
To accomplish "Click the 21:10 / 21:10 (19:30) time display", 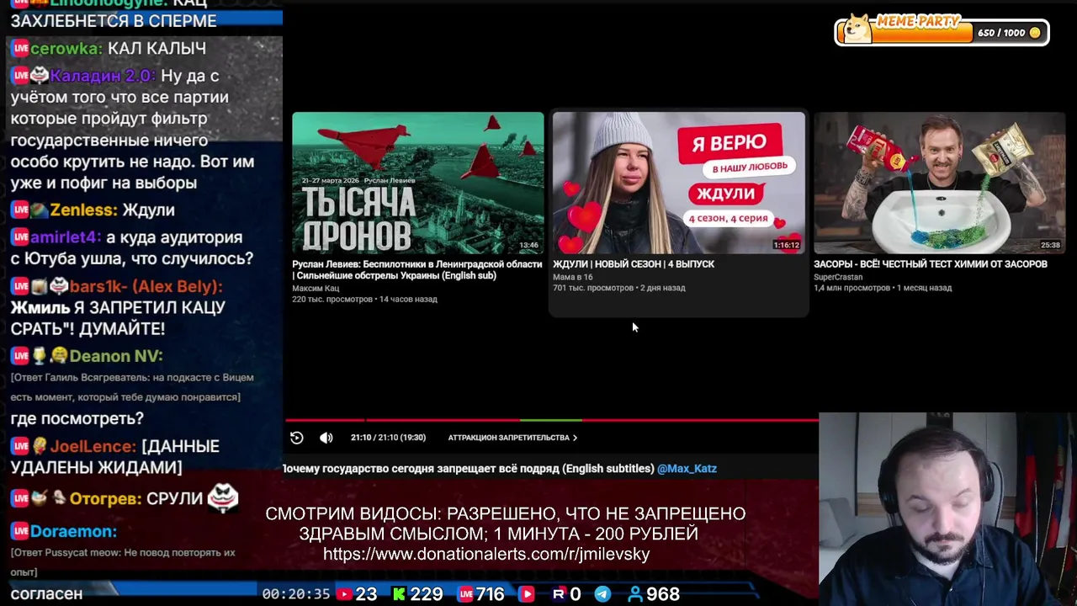I will coord(388,438).
